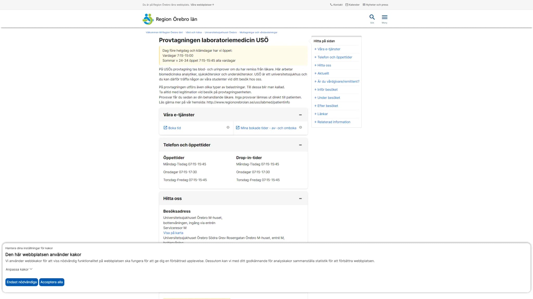The height and width of the screenshot is (299, 533).
Task: Expand Anpassa kakor cookie options
Action: (x=19, y=269)
